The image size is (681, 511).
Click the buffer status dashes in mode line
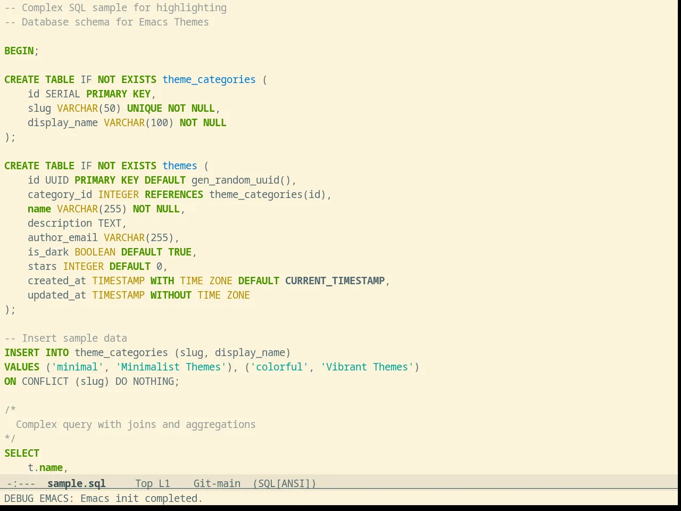point(21,483)
